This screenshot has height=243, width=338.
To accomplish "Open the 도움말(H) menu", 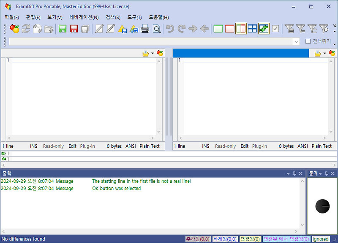I will (159, 17).
